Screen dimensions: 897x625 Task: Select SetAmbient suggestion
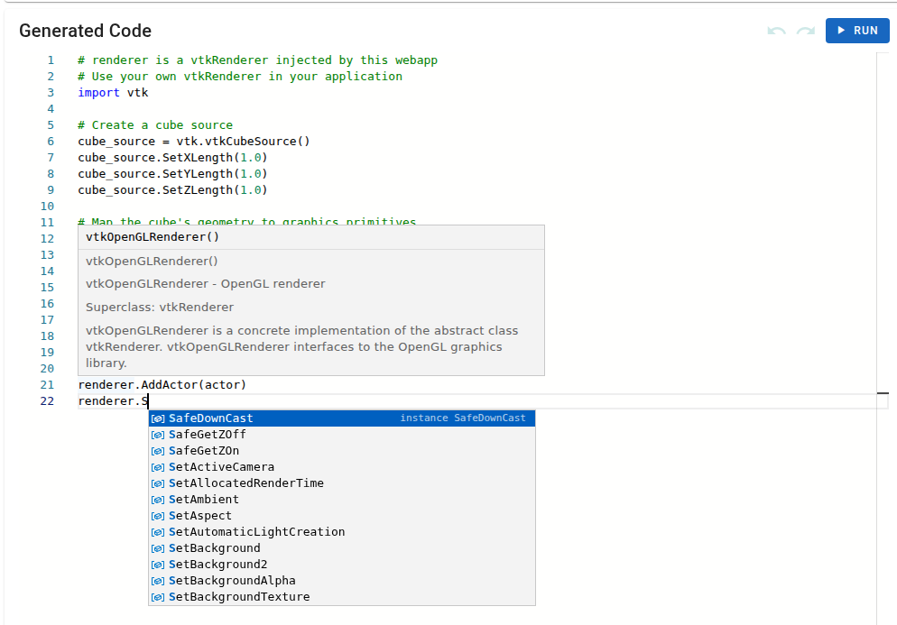coord(342,500)
